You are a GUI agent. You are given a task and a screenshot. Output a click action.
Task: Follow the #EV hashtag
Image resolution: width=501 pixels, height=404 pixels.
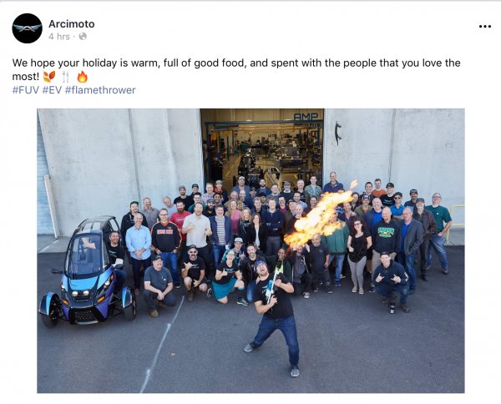point(52,90)
